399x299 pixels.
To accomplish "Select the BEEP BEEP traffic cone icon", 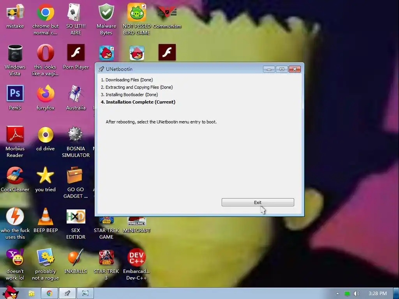I will (46, 220).
